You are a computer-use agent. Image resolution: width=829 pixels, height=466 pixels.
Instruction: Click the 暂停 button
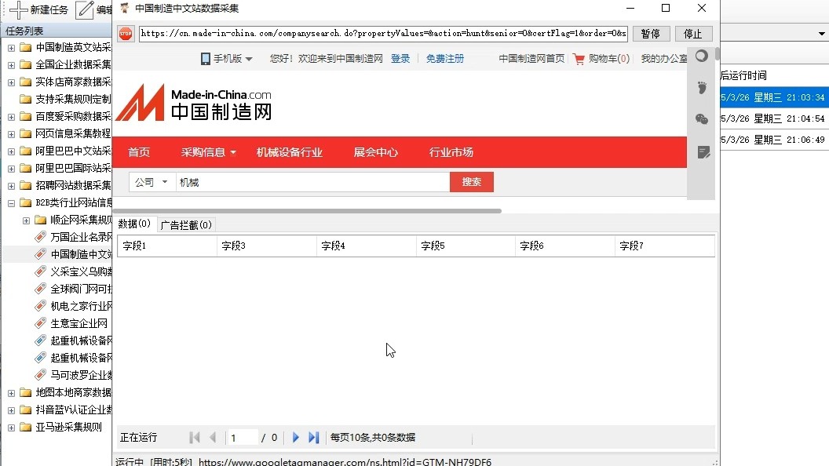(x=651, y=34)
